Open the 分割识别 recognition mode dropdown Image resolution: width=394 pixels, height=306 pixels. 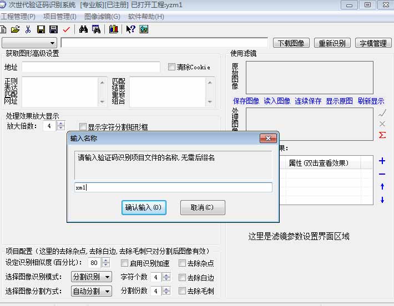point(92,277)
